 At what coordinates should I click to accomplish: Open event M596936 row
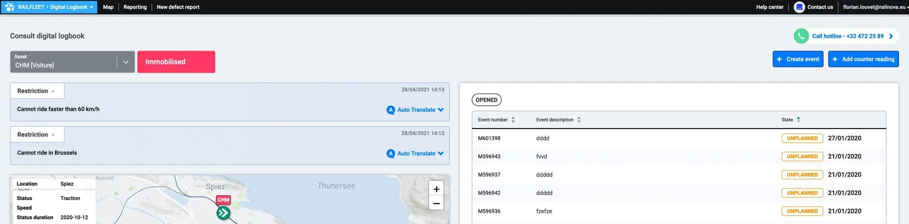[679, 211]
